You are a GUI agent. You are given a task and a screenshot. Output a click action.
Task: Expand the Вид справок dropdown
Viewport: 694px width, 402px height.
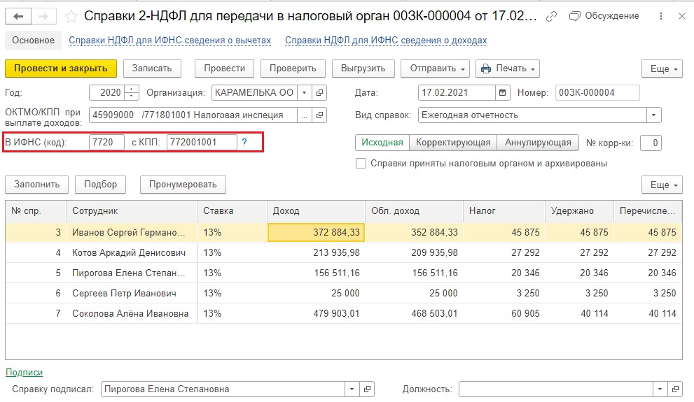tap(653, 115)
